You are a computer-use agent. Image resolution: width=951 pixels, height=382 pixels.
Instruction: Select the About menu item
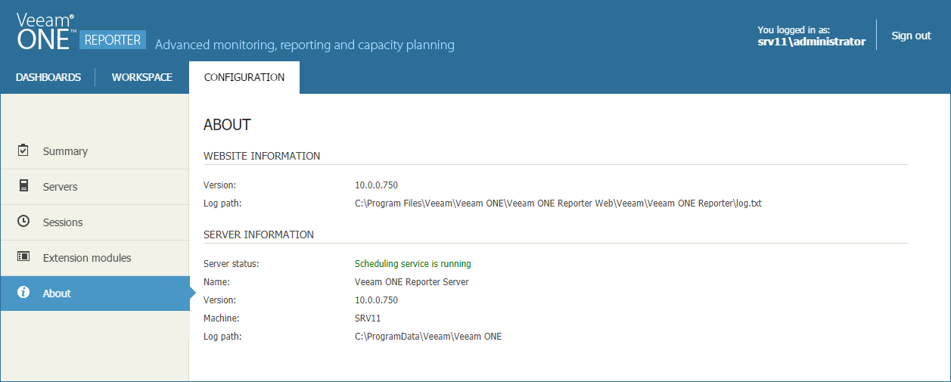coord(57,293)
